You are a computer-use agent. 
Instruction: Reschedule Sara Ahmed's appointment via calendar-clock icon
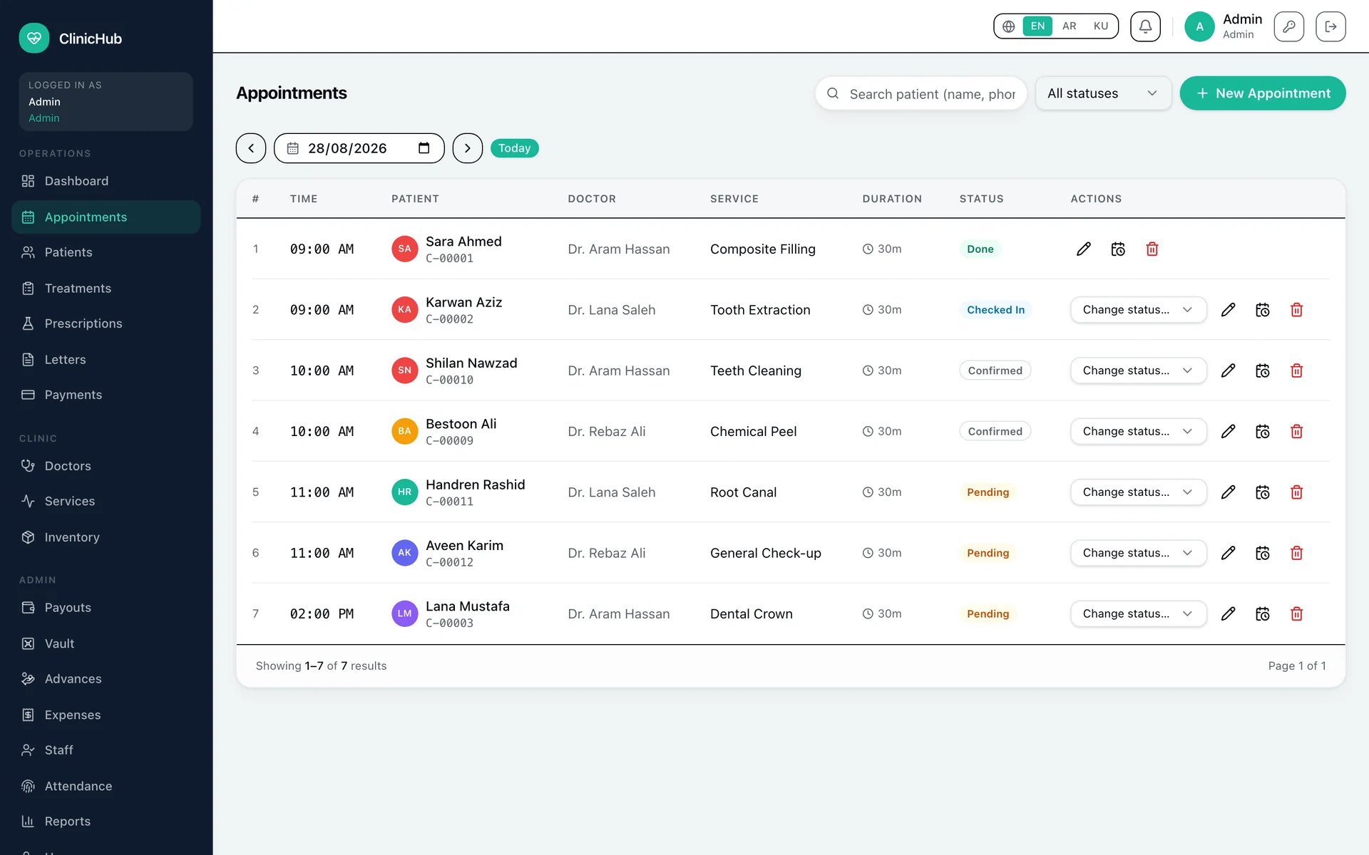click(x=1118, y=249)
